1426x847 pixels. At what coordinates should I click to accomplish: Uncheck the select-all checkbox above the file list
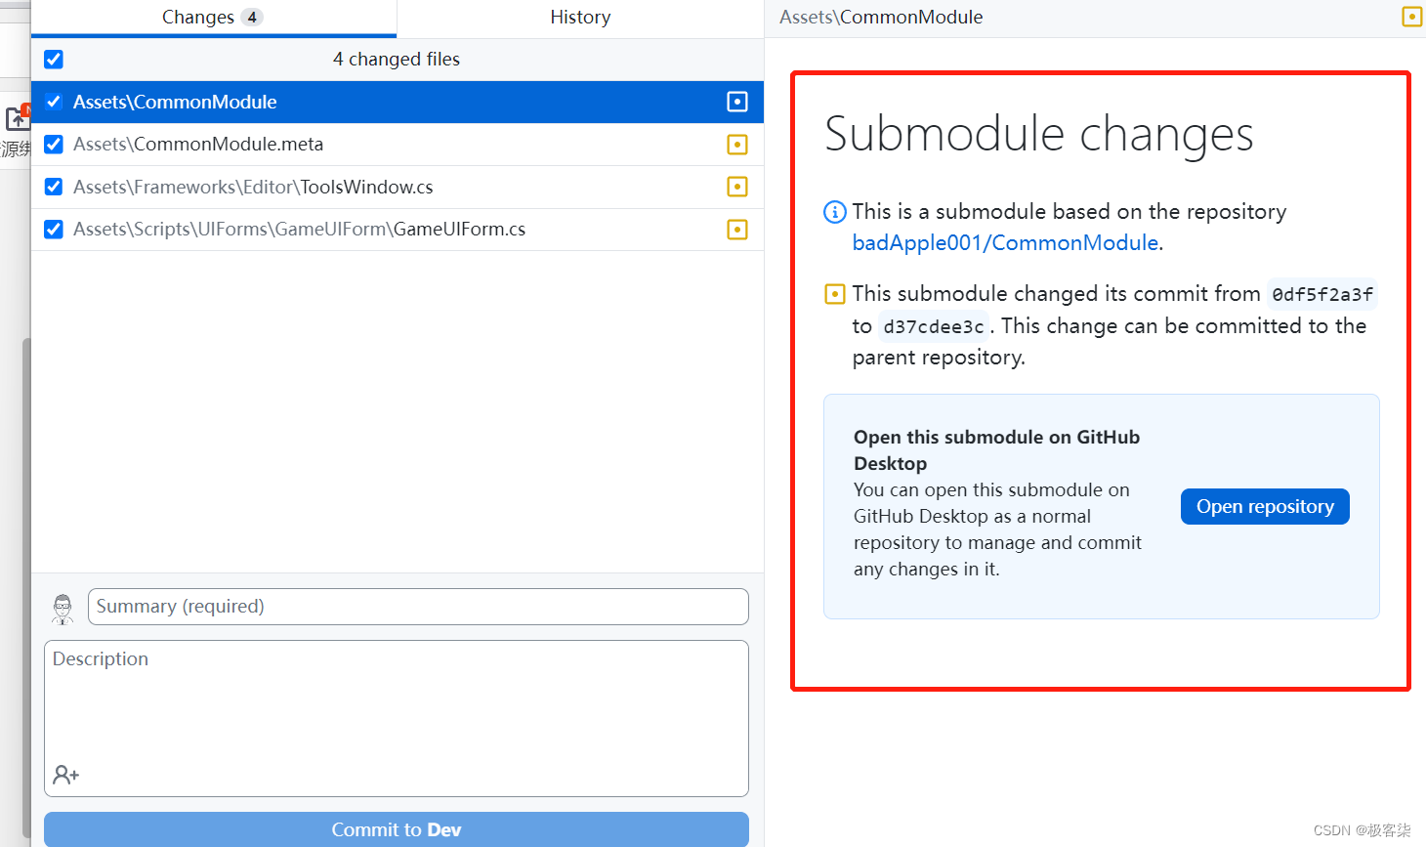[x=53, y=59]
